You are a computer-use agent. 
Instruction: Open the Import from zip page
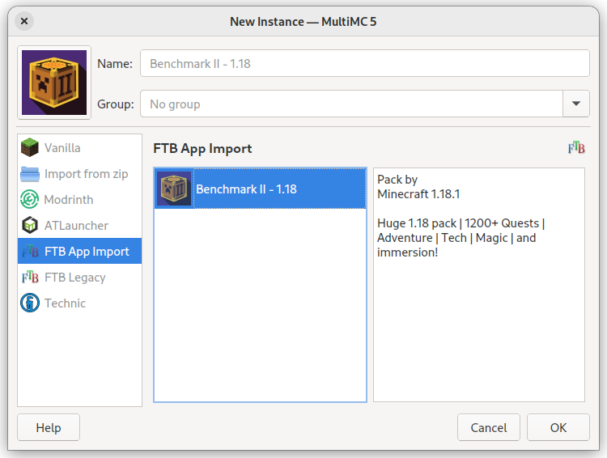[80, 174]
